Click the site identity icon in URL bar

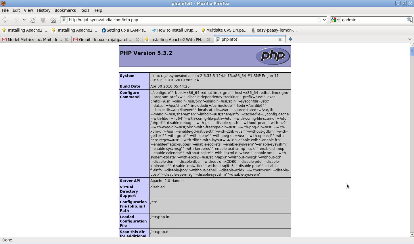(x=64, y=20)
